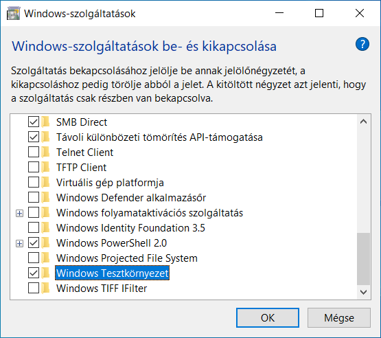Viewport: 381px width, 338px height.
Task: Click folder icon beside Windows Projected File System
Action: 45,258
